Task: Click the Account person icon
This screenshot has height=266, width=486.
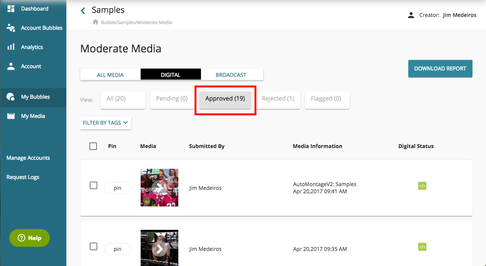Action: coord(11,66)
